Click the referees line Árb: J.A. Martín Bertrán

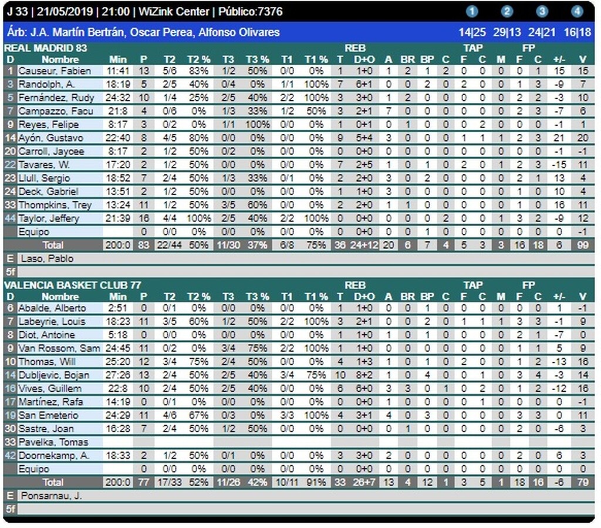coord(143,32)
